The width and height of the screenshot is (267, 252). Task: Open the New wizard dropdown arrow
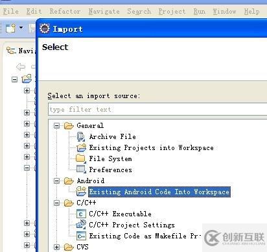pyautogui.click(x=21, y=28)
